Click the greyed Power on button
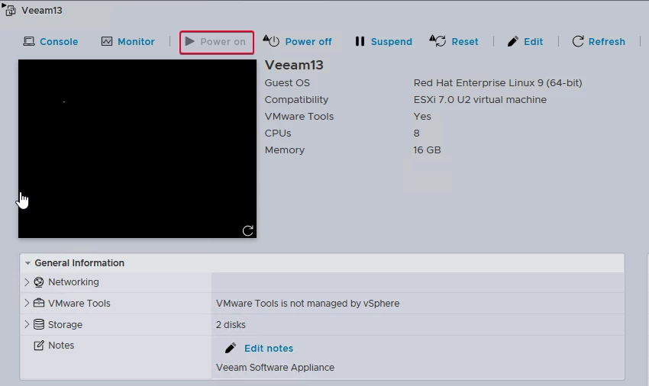 217,42
